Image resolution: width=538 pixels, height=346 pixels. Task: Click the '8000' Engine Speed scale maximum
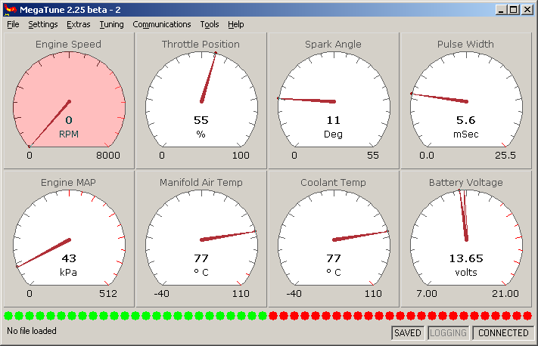[x=108, y=156]
